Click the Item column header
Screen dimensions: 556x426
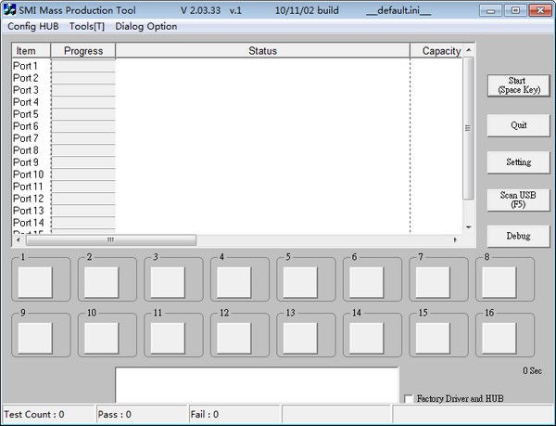32,51
